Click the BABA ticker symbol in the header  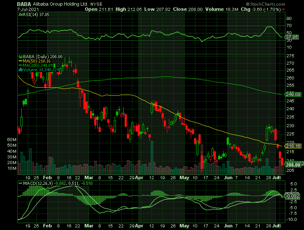tap(24, 4)
